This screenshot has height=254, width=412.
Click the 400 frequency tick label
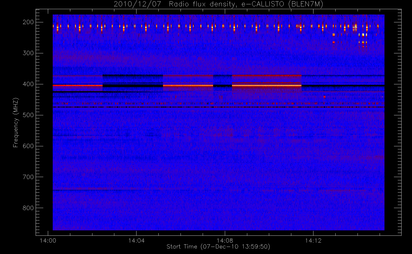(28, 84)
